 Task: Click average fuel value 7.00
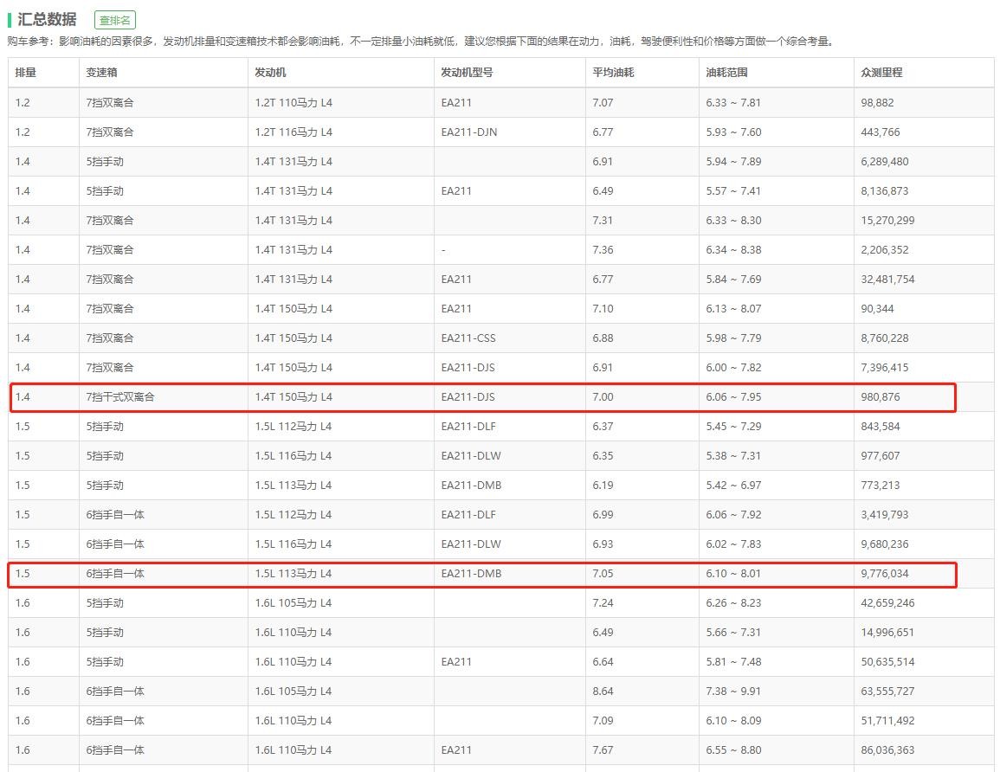tap(603, 396)
